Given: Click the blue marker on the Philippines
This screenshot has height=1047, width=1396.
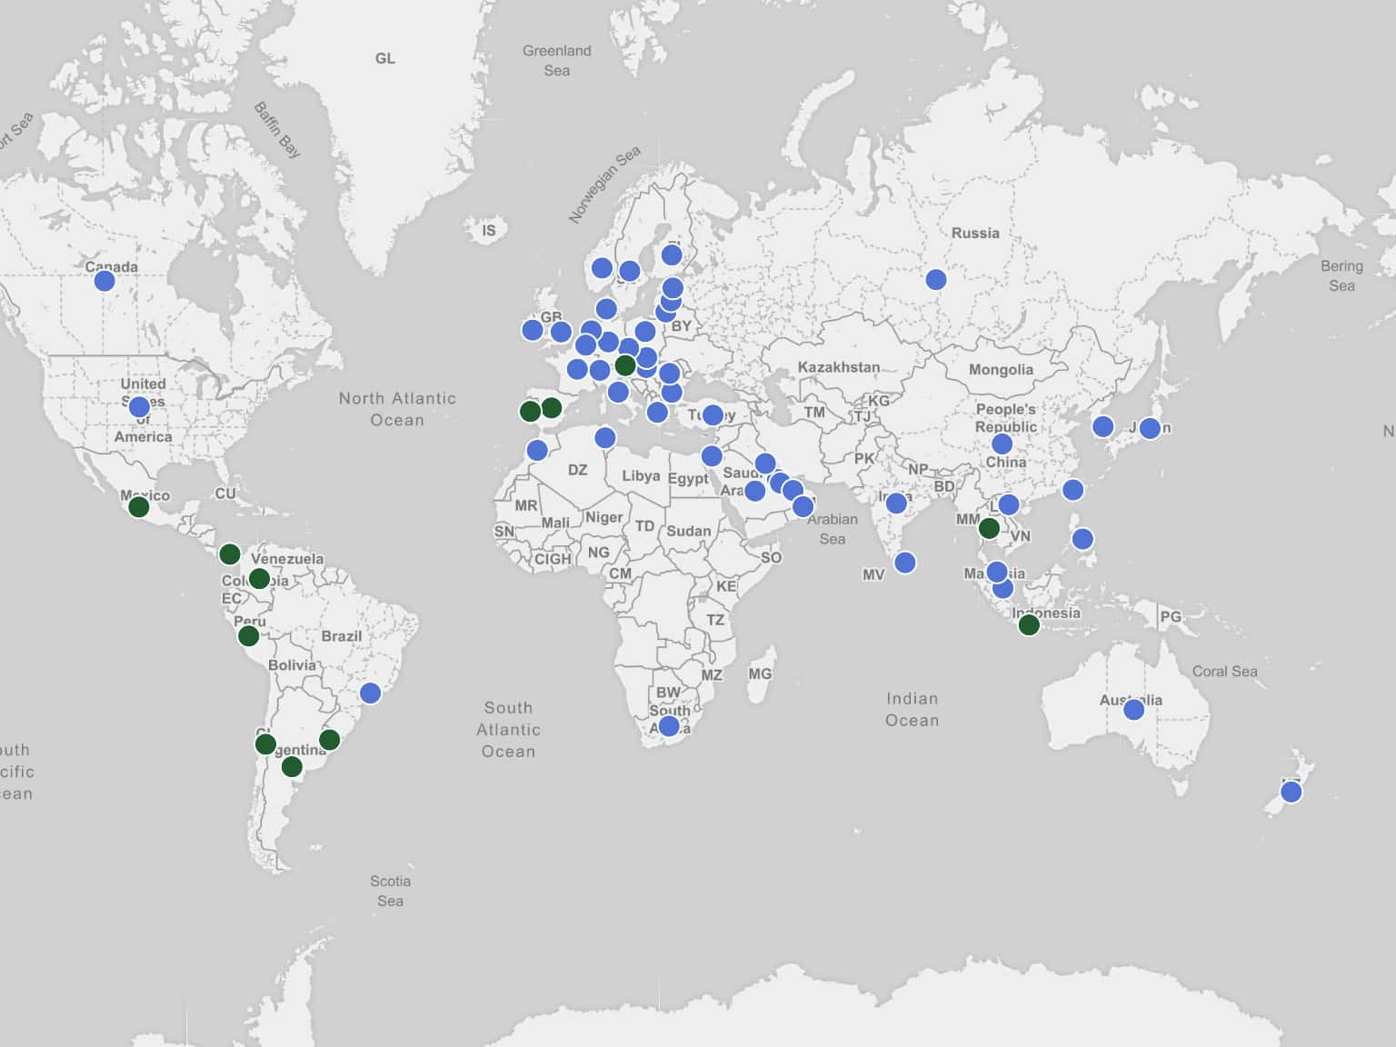Looking at the screenshot, I should point(1082,539).
